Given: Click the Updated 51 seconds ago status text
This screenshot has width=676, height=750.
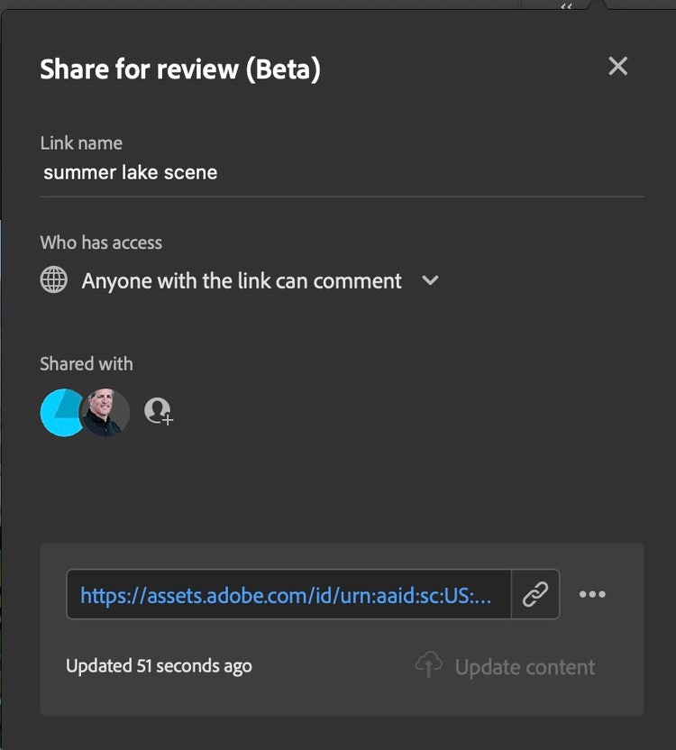Looking at the screenshot, I should click(x=159, y=666).
